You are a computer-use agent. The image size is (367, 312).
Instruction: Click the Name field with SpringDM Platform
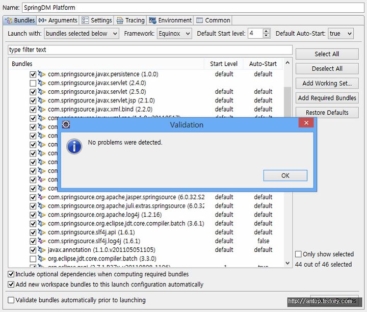tap(193, 8)
